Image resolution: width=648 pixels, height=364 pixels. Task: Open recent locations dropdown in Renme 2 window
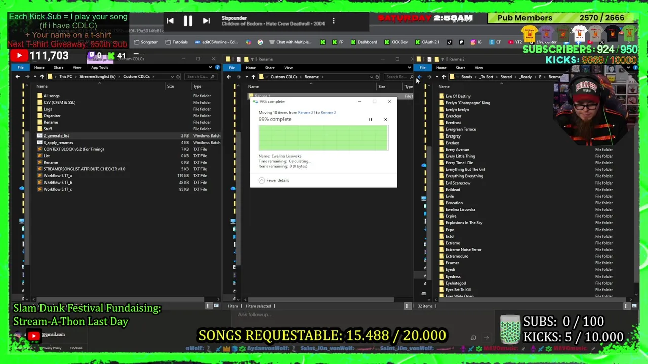[437, 77]
